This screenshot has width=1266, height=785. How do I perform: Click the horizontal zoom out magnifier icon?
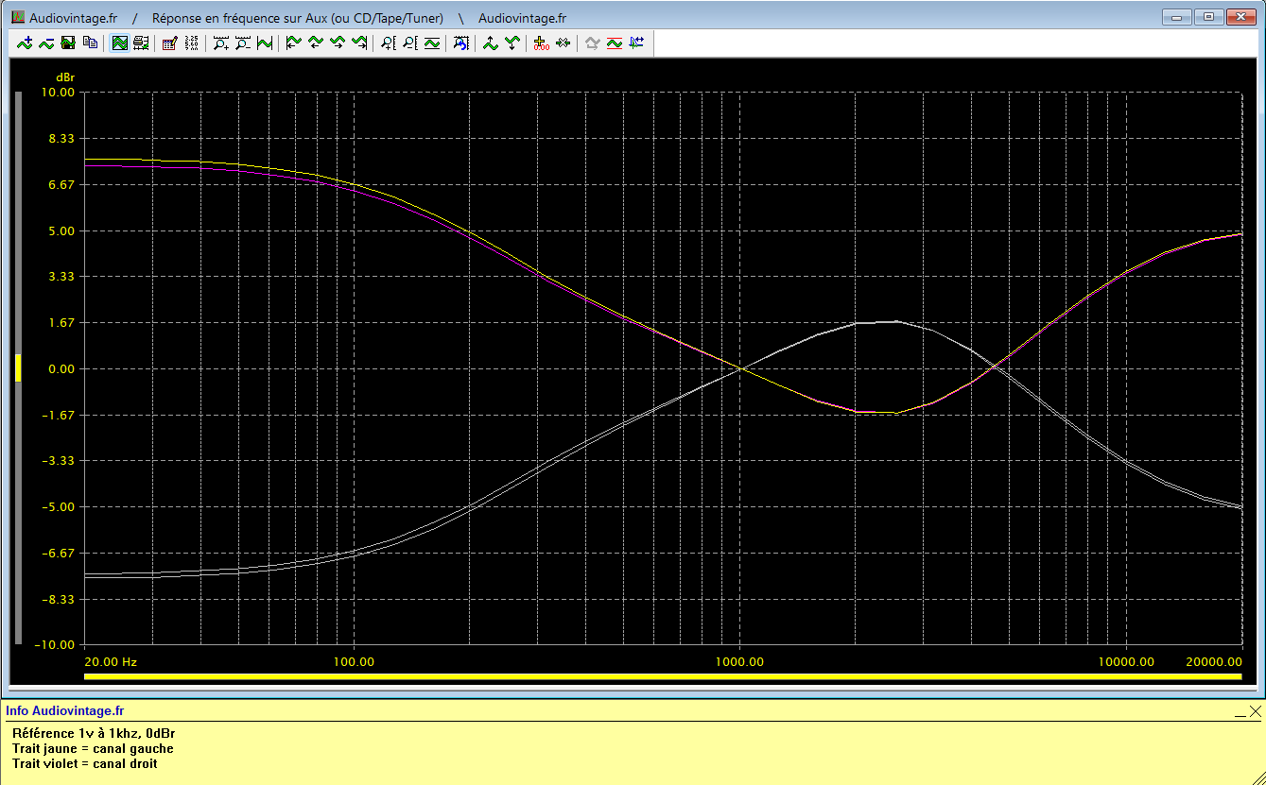click(x=243, y=43)
